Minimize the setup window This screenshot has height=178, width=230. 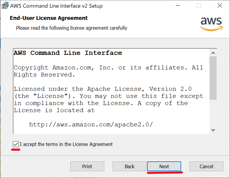click(178, 6)
